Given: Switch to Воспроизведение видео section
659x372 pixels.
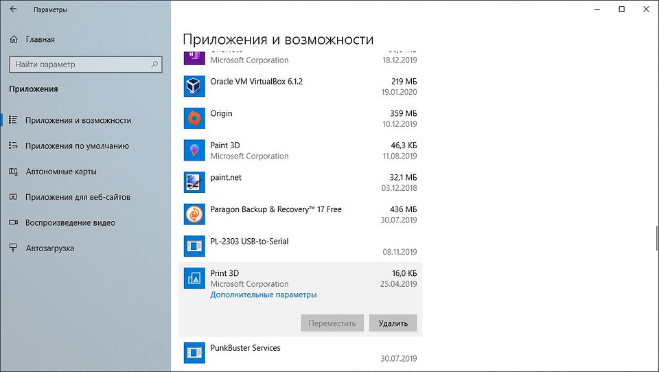Looking at the screenshot, I should point(70,223).
